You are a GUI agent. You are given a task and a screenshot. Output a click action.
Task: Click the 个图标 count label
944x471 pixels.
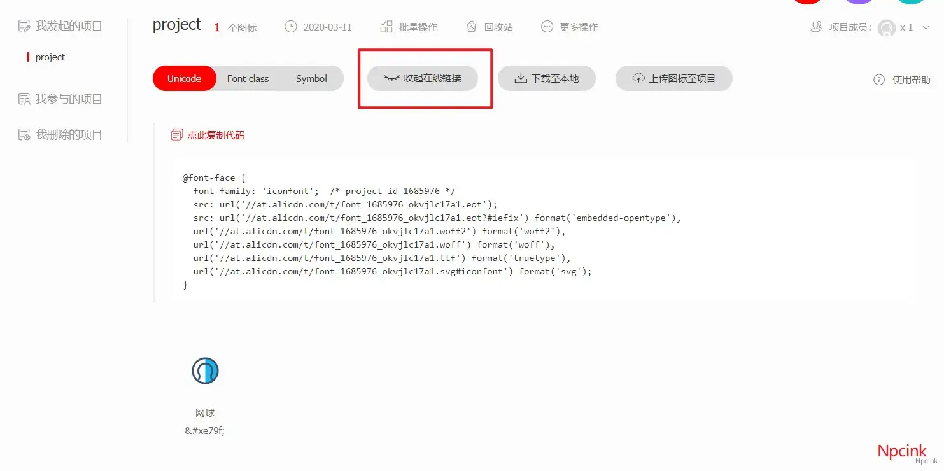pos(243,28)
